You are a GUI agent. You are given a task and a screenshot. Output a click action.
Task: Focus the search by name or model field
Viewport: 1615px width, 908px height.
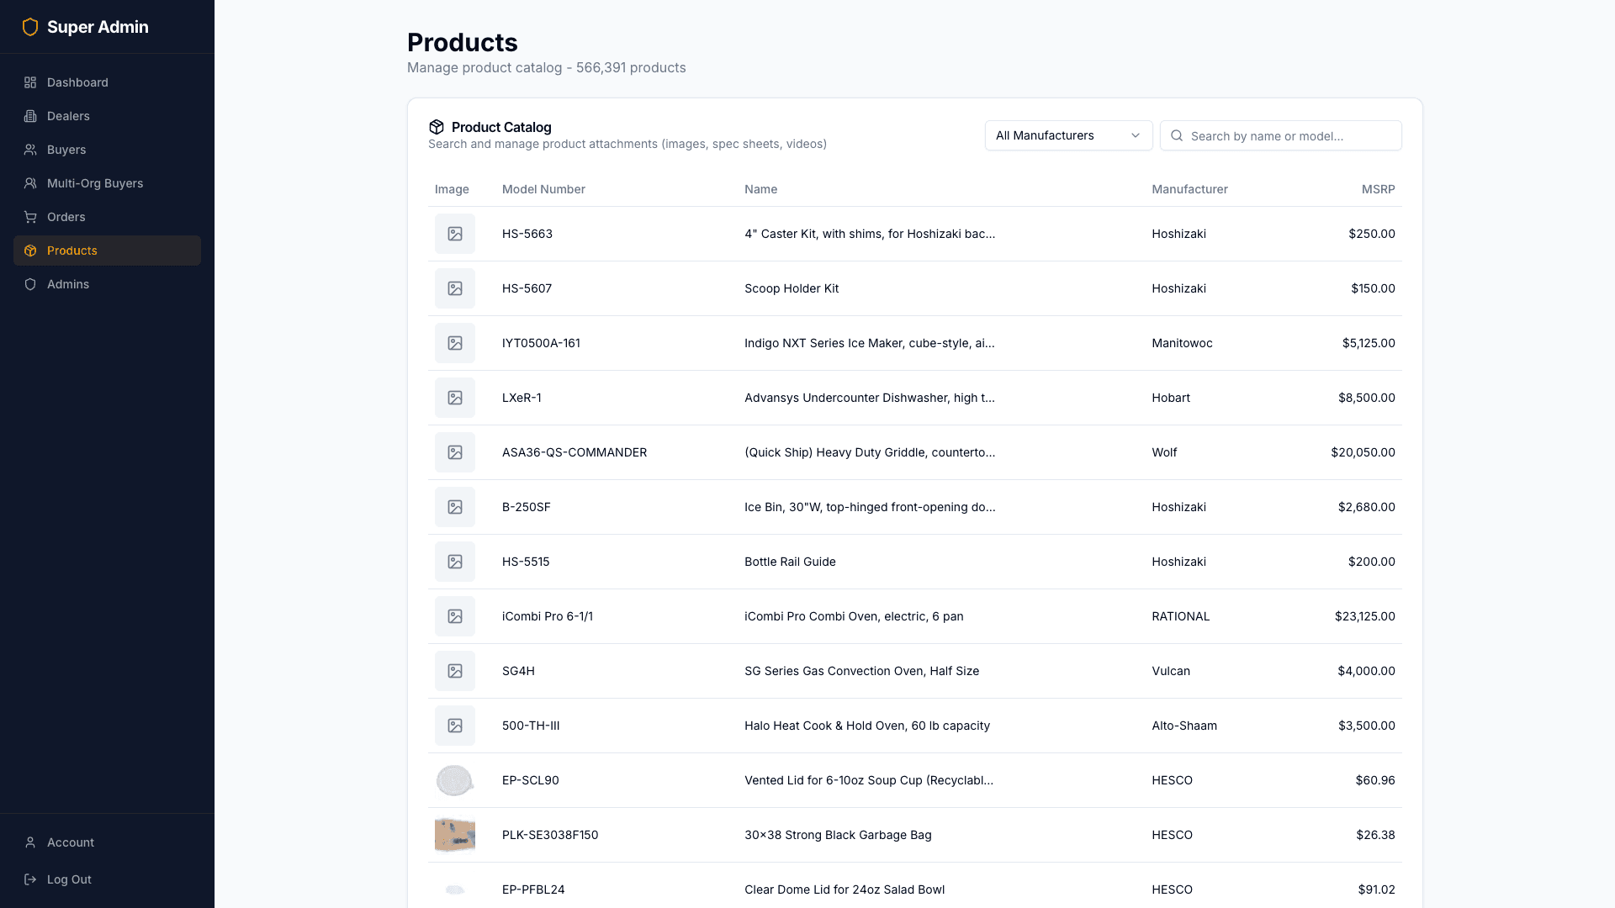coord(1280,135)
